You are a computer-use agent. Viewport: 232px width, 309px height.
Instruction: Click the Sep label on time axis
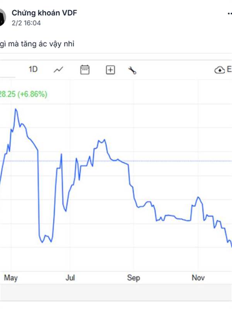click(133, 278)
